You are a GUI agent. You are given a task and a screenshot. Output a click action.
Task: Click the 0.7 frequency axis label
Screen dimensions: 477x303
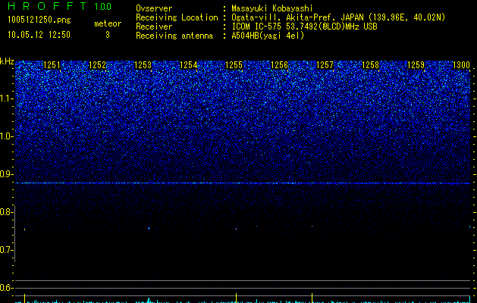point(7,250)
